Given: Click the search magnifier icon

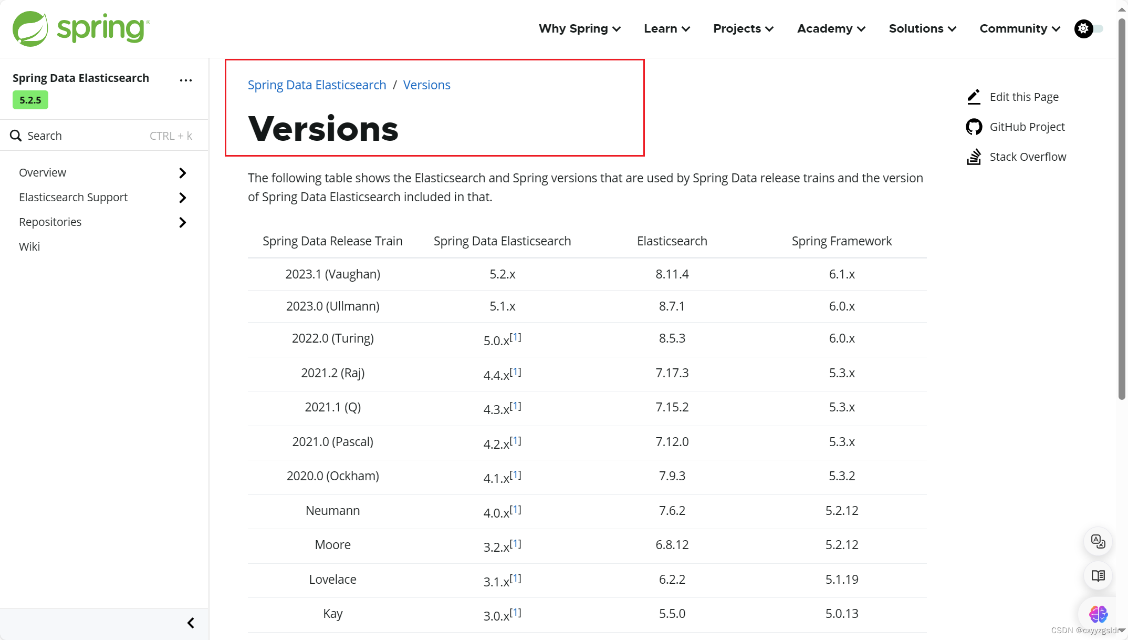Looking at the screenshot, I should (x=15, y=135).
